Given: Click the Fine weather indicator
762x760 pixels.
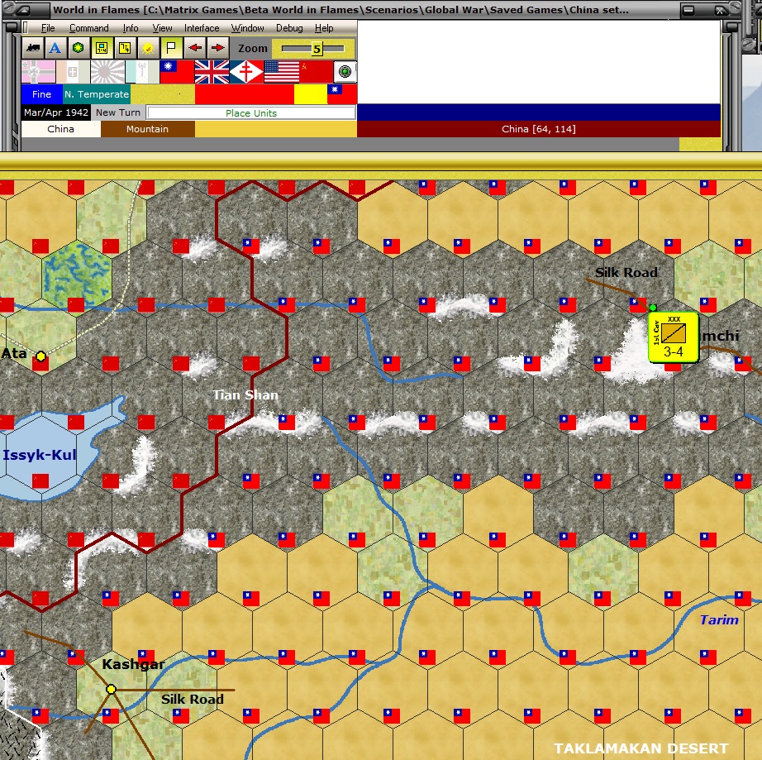Looking at the screenshot, I should click(x=42, y=94).
